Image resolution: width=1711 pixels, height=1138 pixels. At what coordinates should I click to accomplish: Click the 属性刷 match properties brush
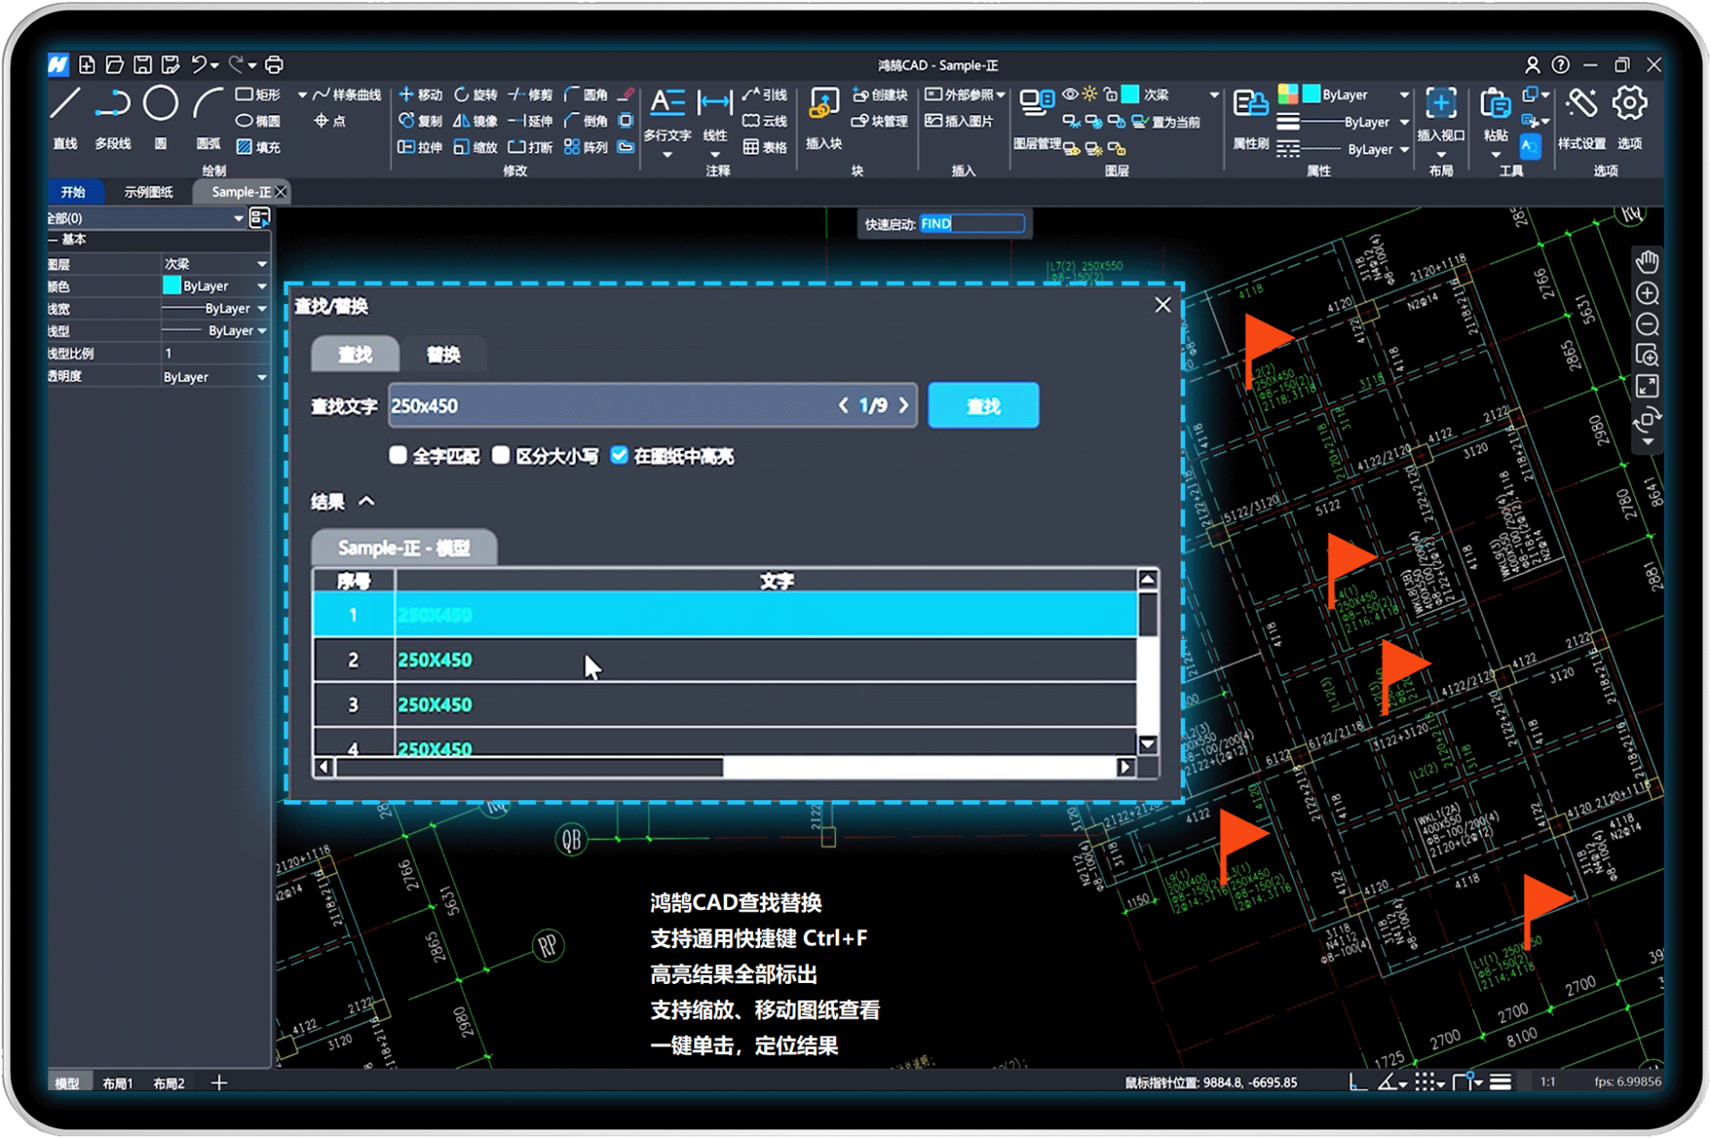pyautogui.click(x=1250, y=119)
